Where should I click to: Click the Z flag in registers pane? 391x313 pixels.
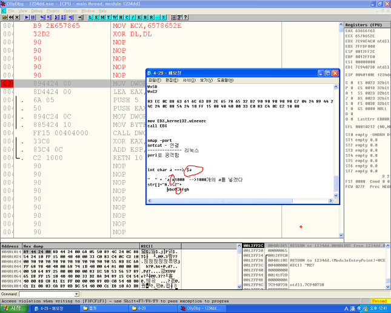click(349, 98)
